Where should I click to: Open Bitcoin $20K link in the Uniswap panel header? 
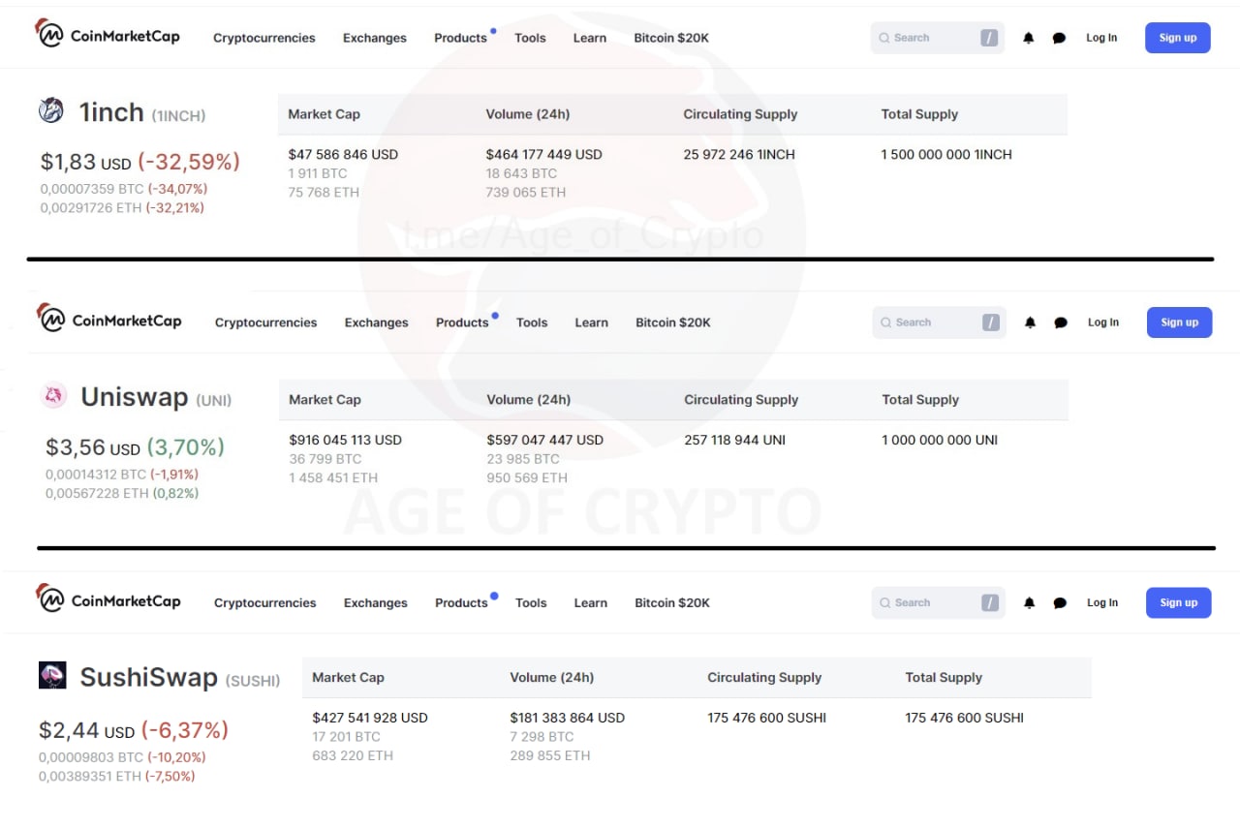pos(673,322)
